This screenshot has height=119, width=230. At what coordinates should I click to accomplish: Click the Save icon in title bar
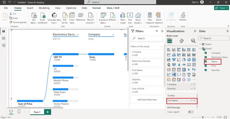[4, 2]
